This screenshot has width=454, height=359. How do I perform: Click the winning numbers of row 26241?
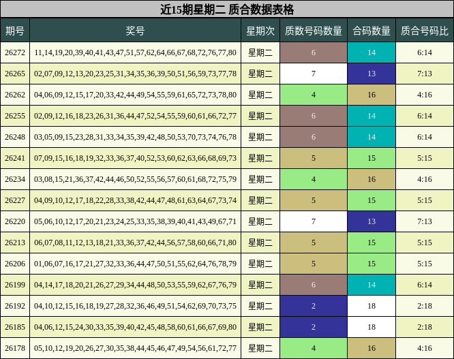pos(135,158)
